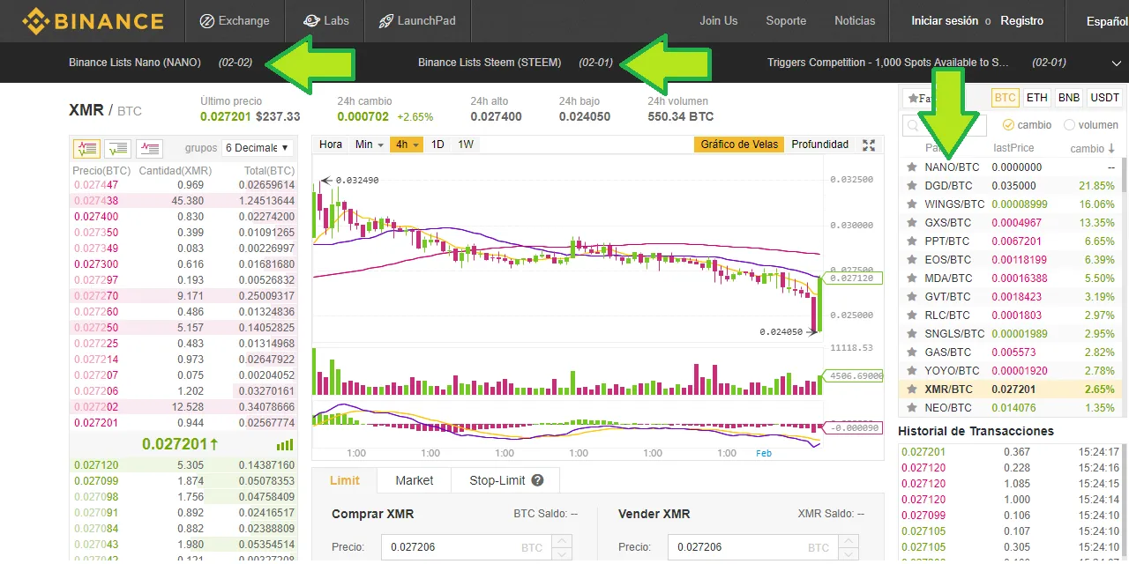Select 1W chart interval

pyautogui.click(x=466, y=145)
